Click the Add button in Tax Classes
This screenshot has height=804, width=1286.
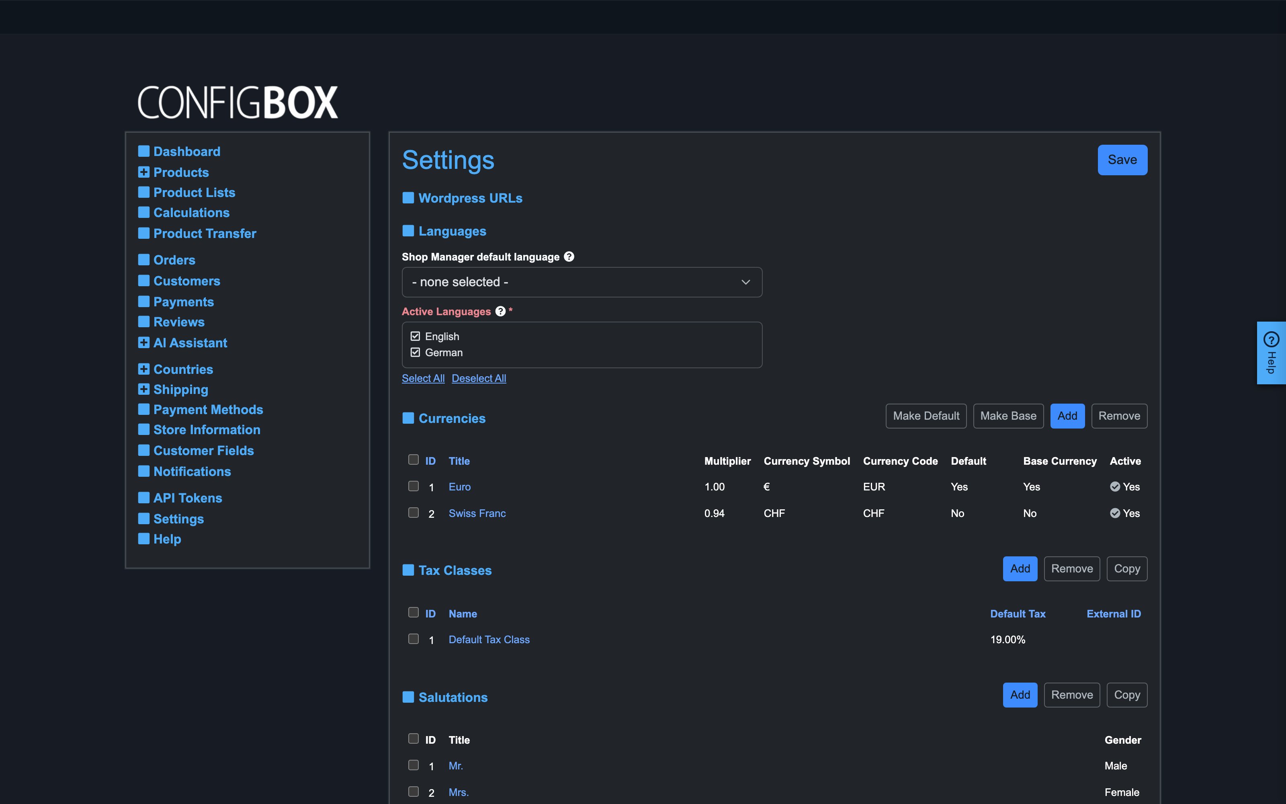[x=1020, y=568]
